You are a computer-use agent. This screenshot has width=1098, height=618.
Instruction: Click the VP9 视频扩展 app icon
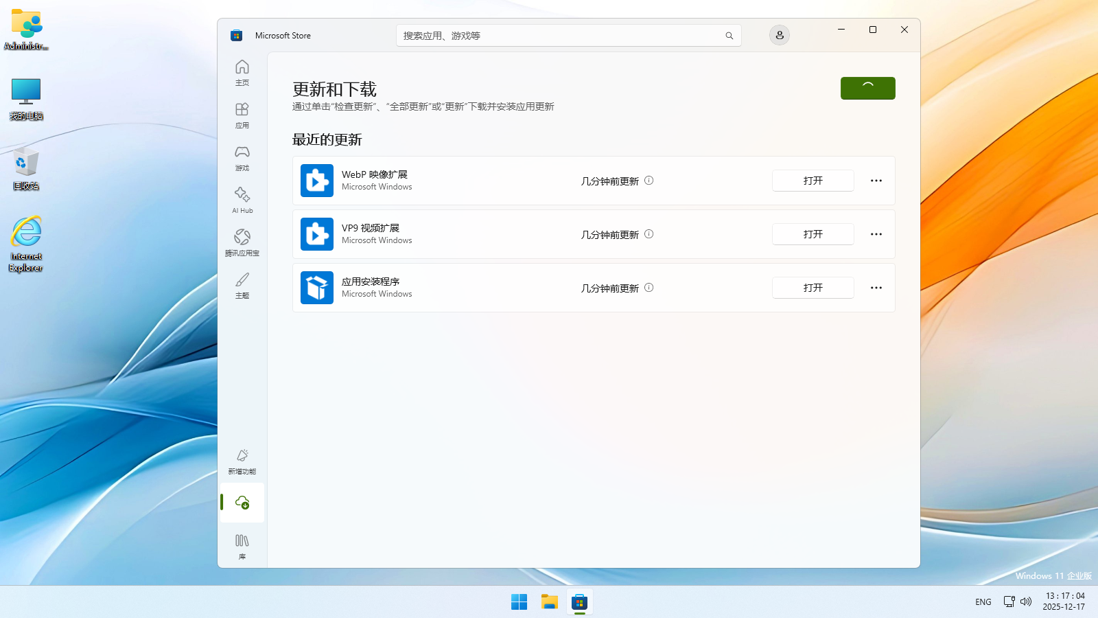[x=317, y=234]
